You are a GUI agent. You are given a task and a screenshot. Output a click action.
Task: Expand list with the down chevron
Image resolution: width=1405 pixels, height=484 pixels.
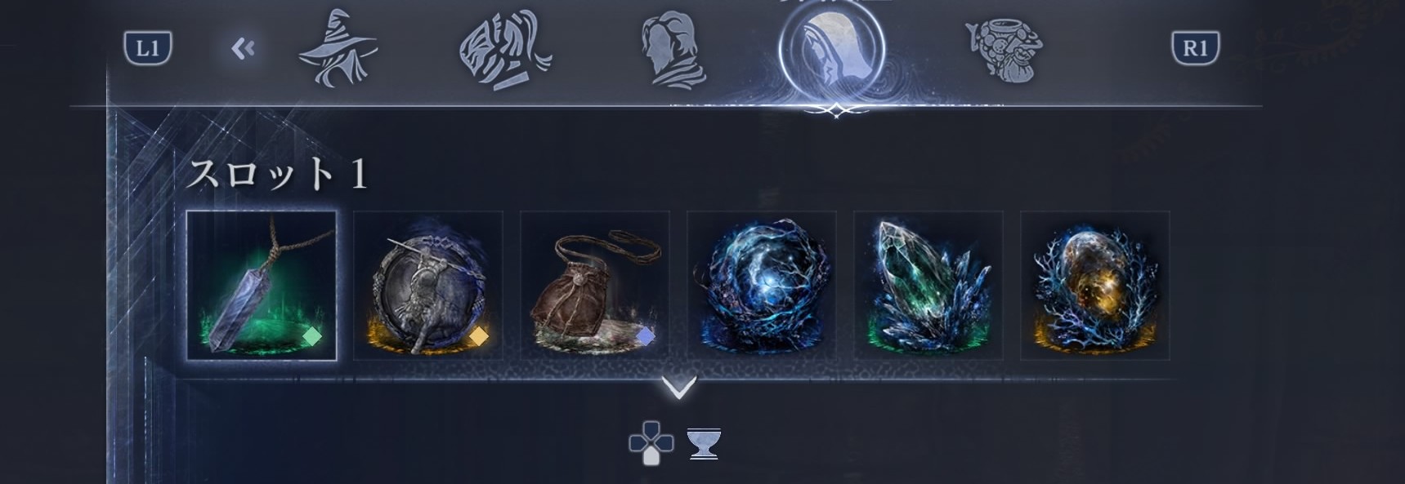(679, 388)
